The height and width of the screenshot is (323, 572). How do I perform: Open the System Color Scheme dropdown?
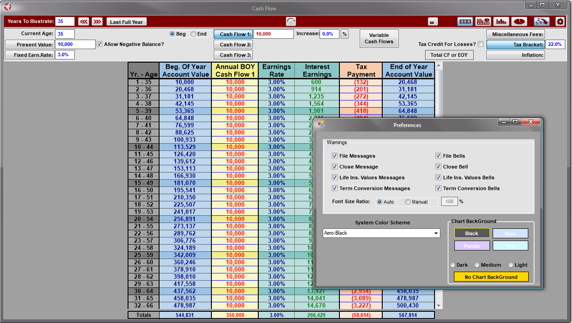point(436,233)
